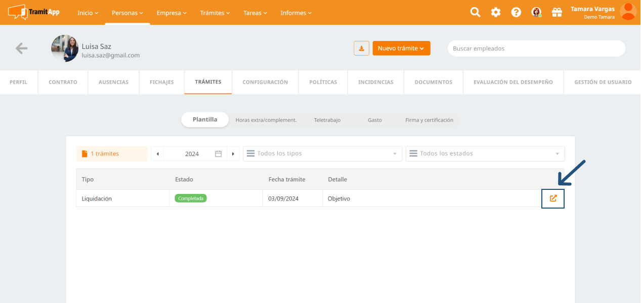Open the Personas menu in navbar
Image resolution: width=641 pixels, height=303 pixels.
tap(127, 13)
